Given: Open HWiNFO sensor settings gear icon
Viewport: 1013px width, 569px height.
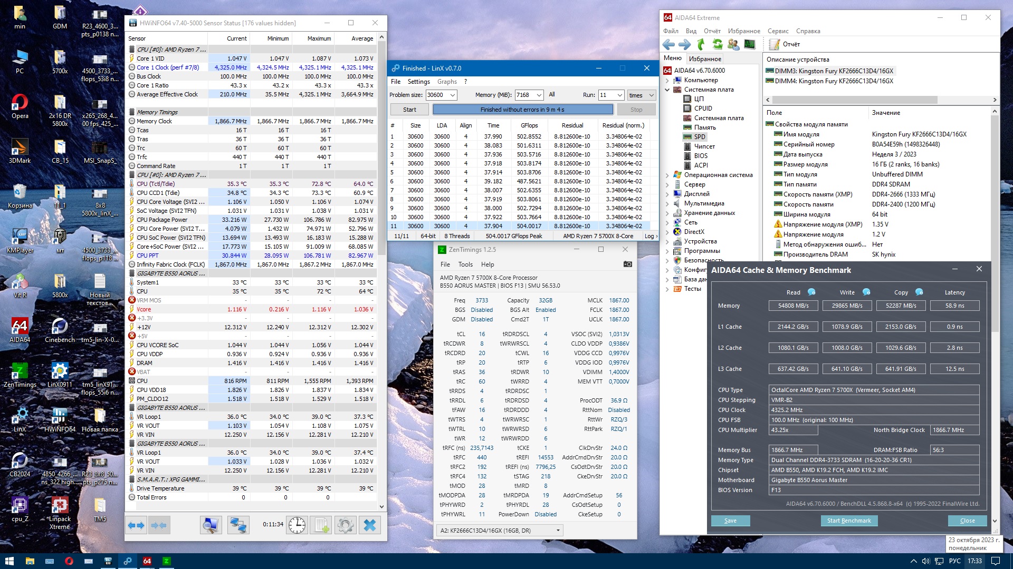Looking at the screenshot, I should click(345, 525).
